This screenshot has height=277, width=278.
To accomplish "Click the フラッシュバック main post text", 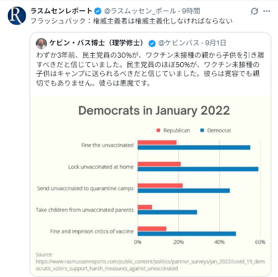I will click(131, 21).
